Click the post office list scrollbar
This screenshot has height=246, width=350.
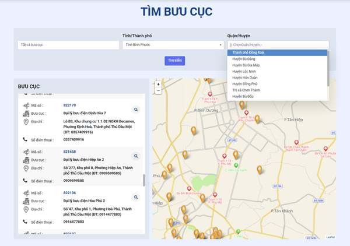click(144, 178)
